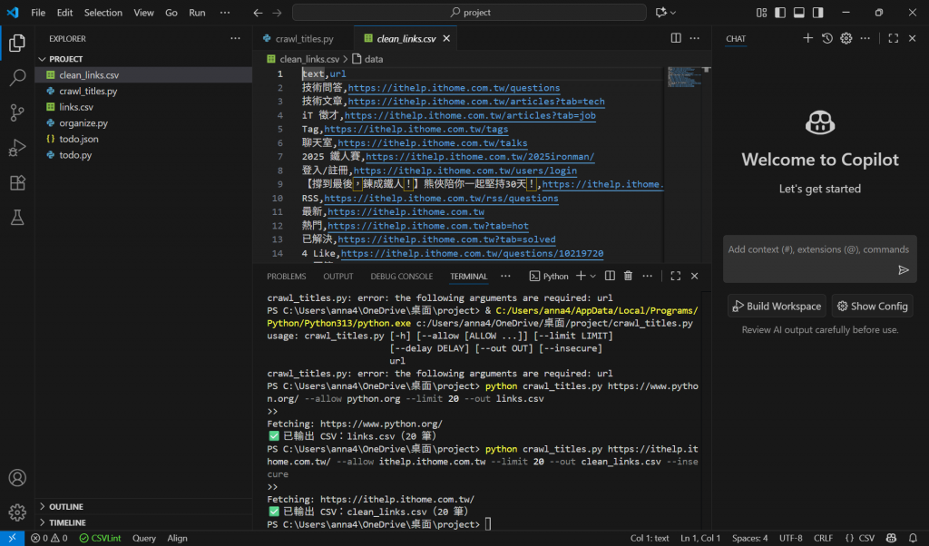Toggle the secondary sidebar layout button
The image size is (929, 546).
point(817,13)
